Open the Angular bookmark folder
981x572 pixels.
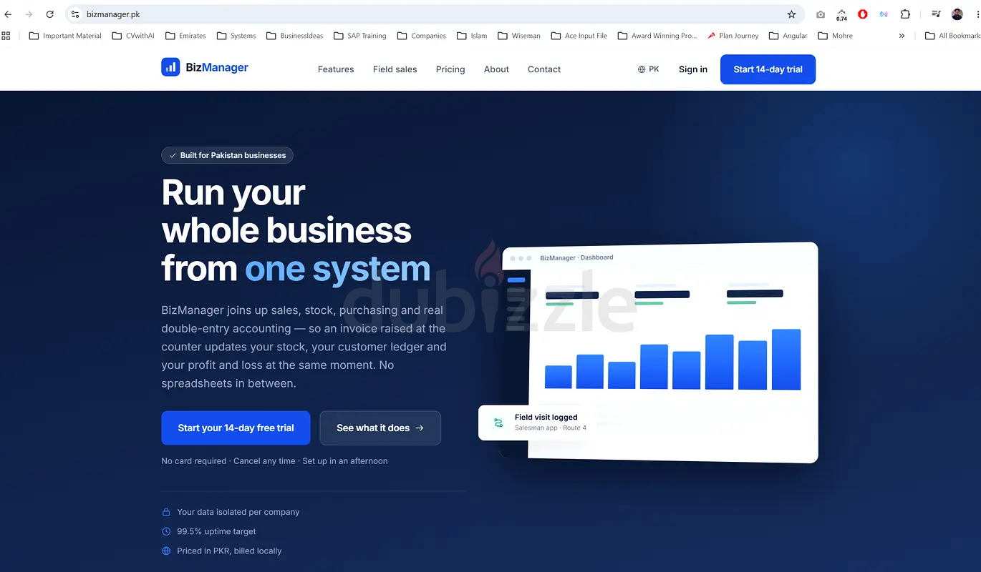tap(788, 36)
